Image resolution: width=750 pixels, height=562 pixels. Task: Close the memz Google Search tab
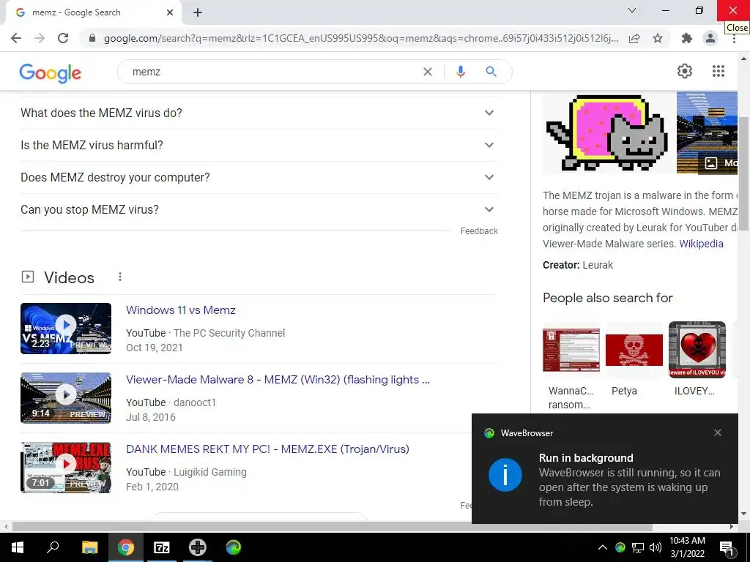point(170,12)
